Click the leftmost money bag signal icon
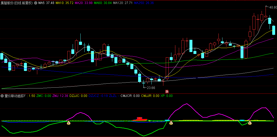This screenshot has height=137, width=277. click(69, 123)
